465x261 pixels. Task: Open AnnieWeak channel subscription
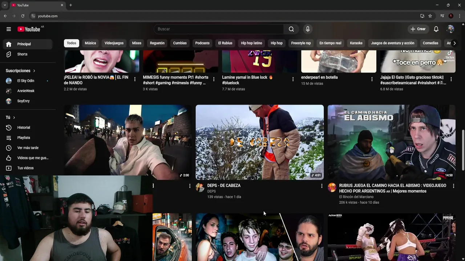[x=28, y=91]
